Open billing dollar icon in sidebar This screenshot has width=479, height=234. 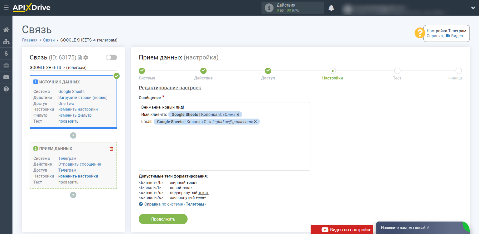coord(6,54)
